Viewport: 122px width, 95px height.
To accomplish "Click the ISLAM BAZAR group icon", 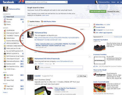I will (x=5, y=30).
